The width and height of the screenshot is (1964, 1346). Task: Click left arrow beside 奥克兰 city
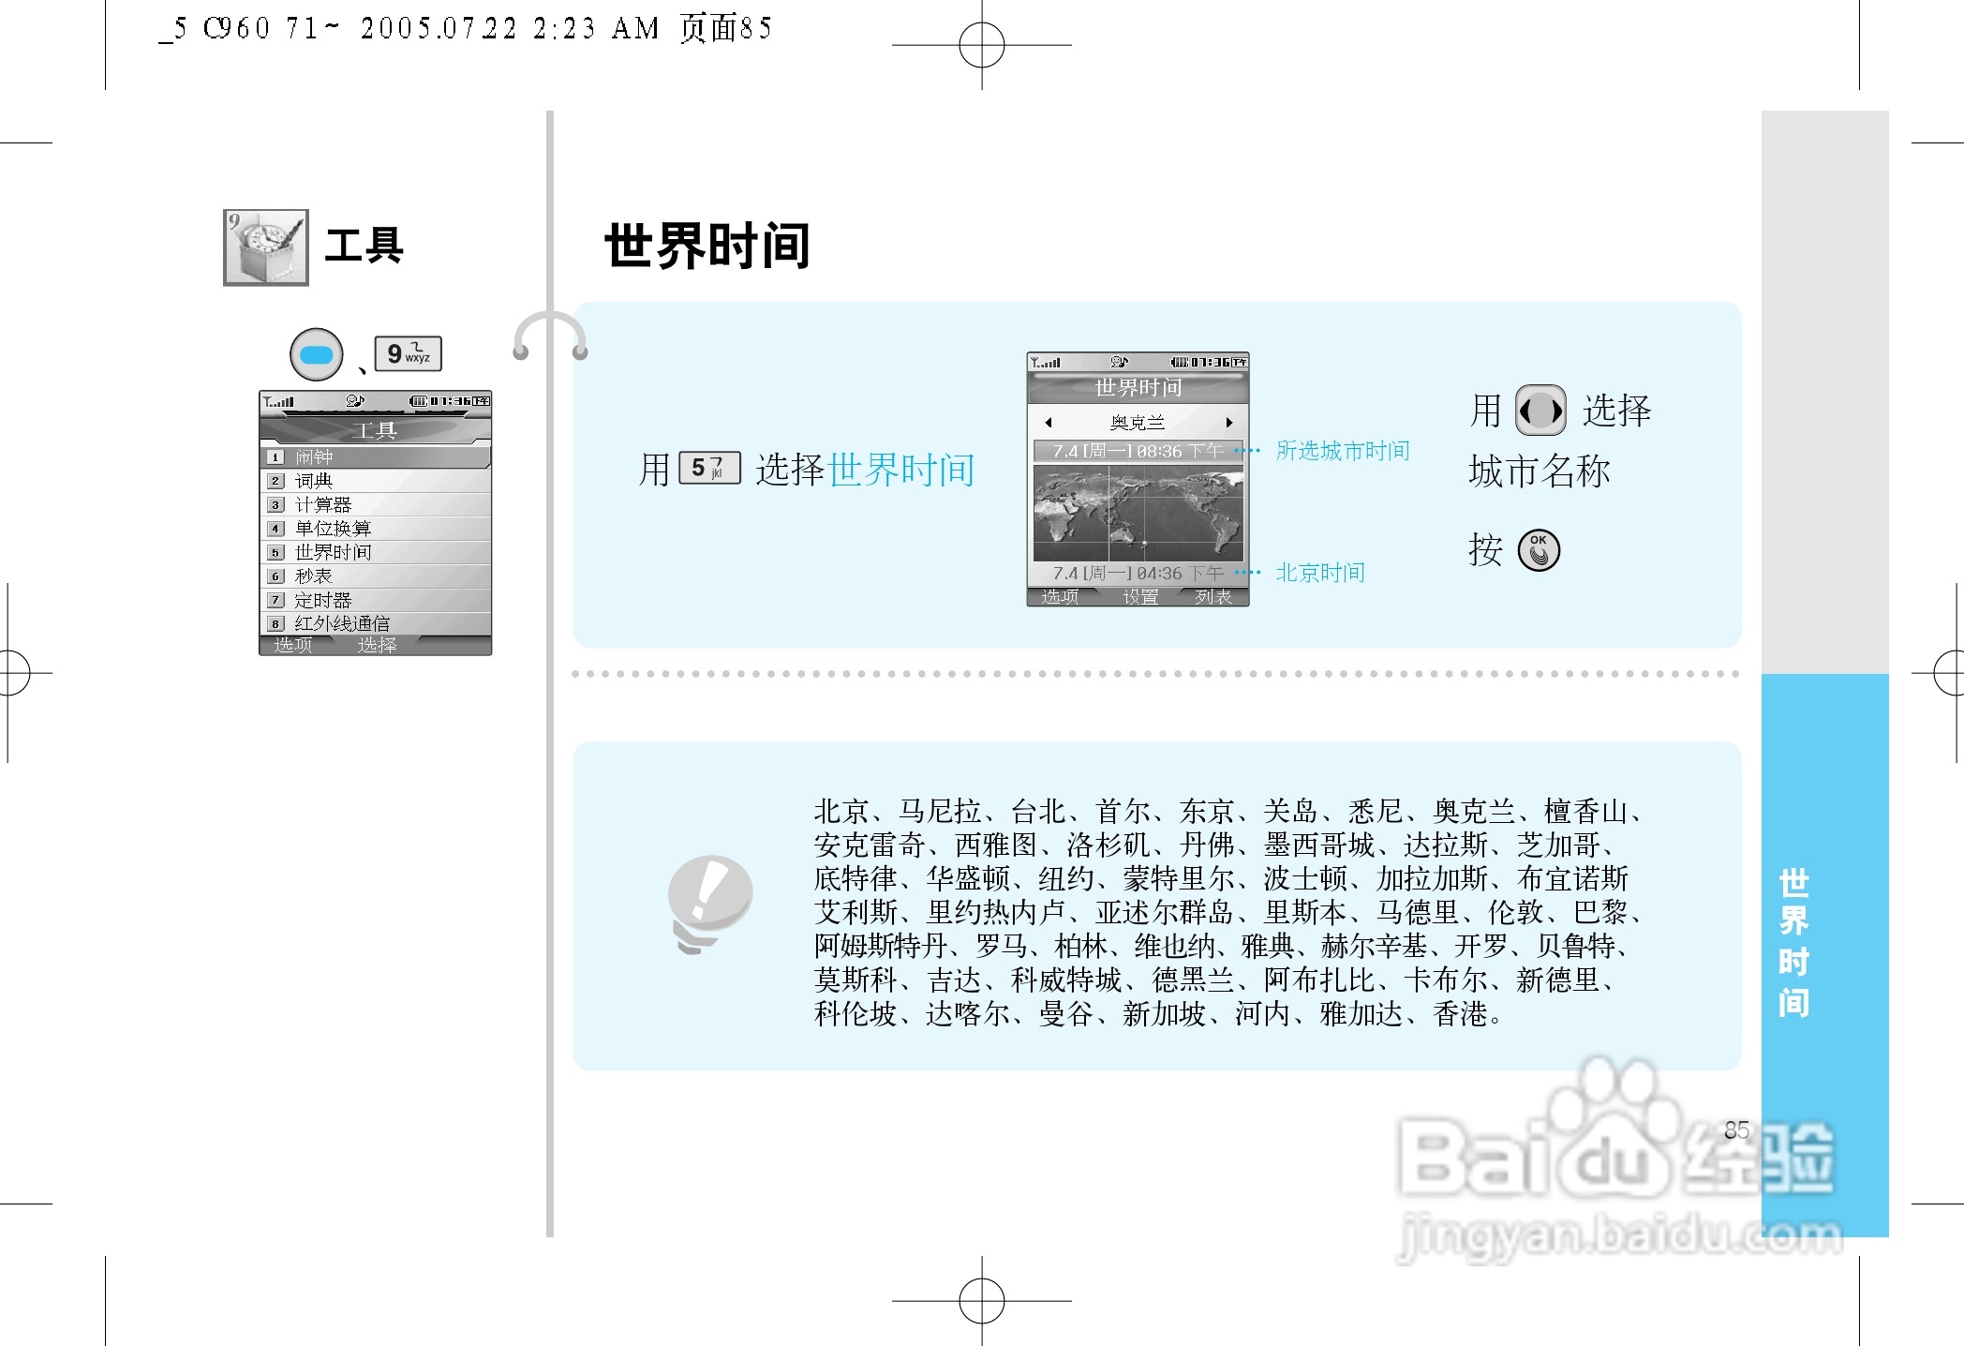tap(1049, 423)
